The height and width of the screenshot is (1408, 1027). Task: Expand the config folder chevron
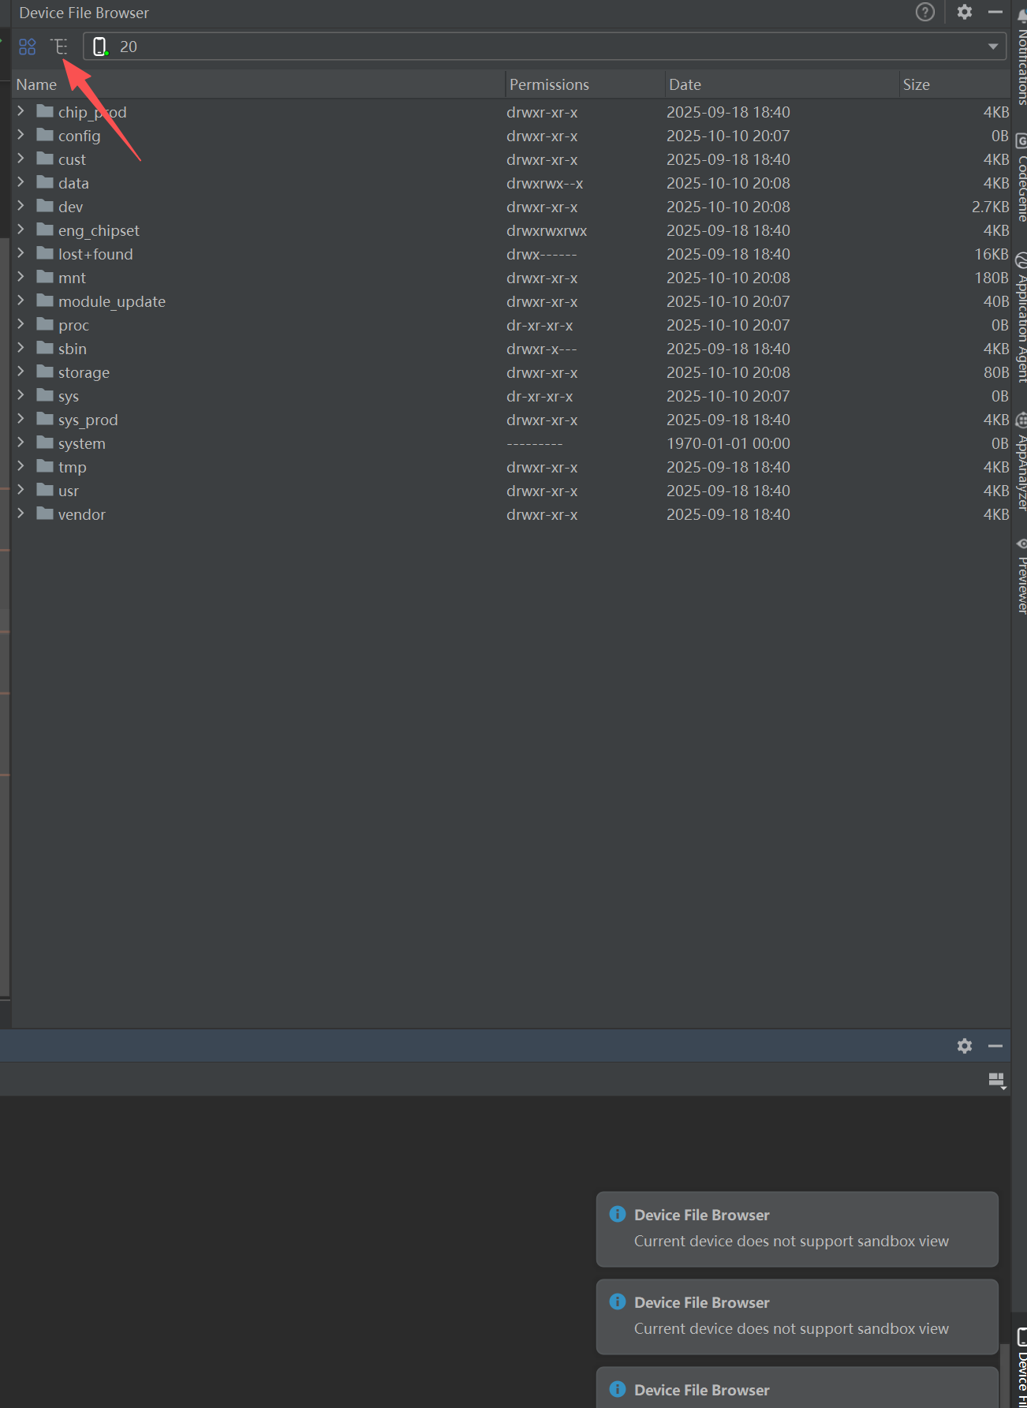click(x=21, y=135)
